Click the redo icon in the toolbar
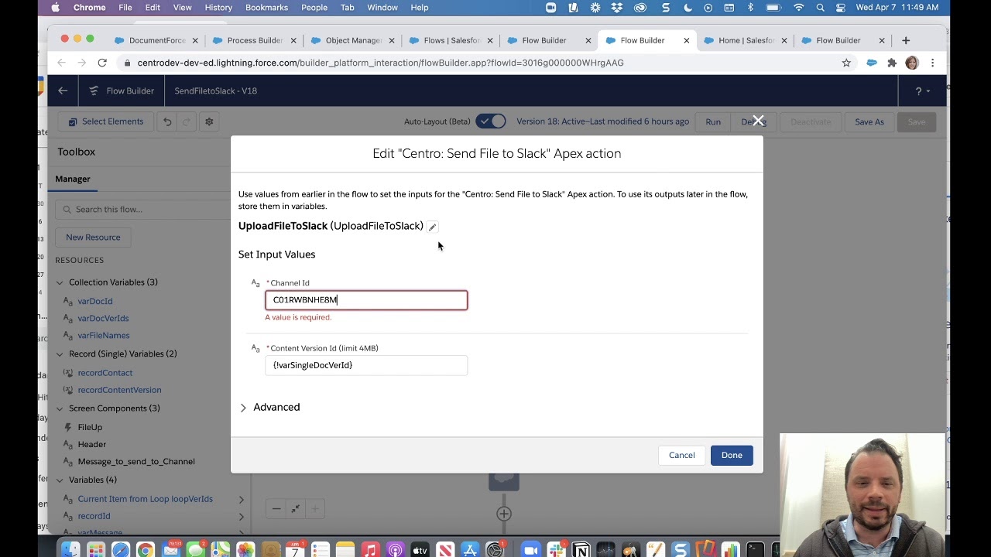Screen dimensions: 991x557 coord(187,121)
